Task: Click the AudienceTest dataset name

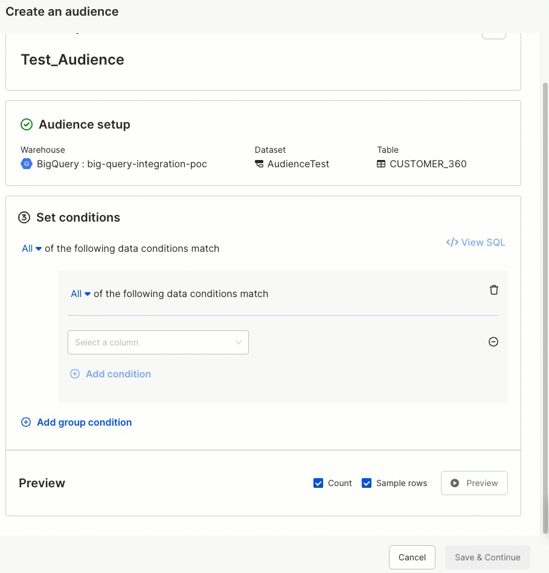Action: point(298,164)
